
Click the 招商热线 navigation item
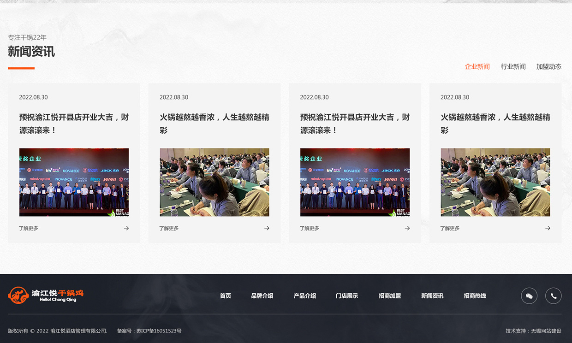coord(475,296)
